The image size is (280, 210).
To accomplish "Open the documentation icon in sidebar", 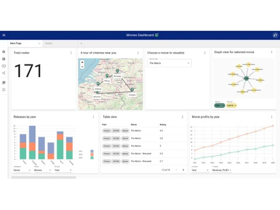I will [4, 82].
